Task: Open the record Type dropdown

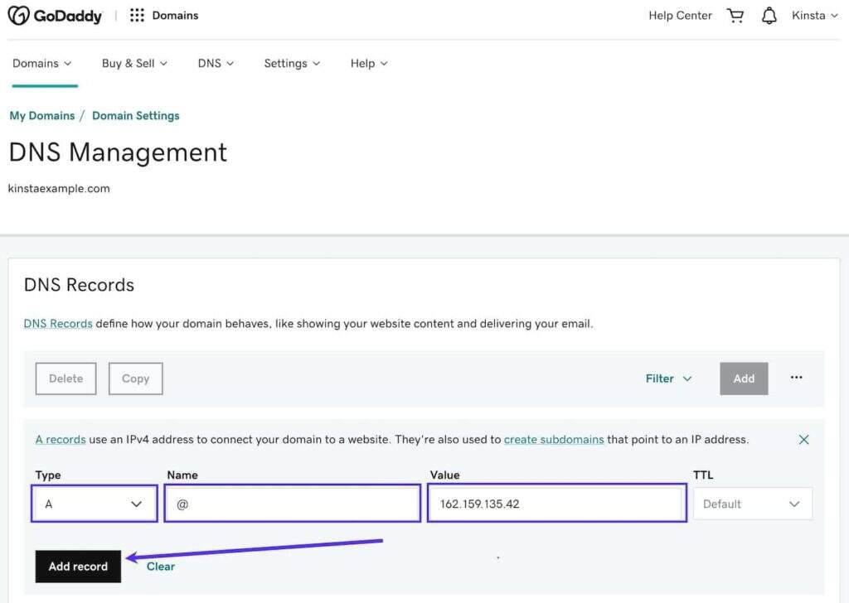Action: (x=95, y=504)
